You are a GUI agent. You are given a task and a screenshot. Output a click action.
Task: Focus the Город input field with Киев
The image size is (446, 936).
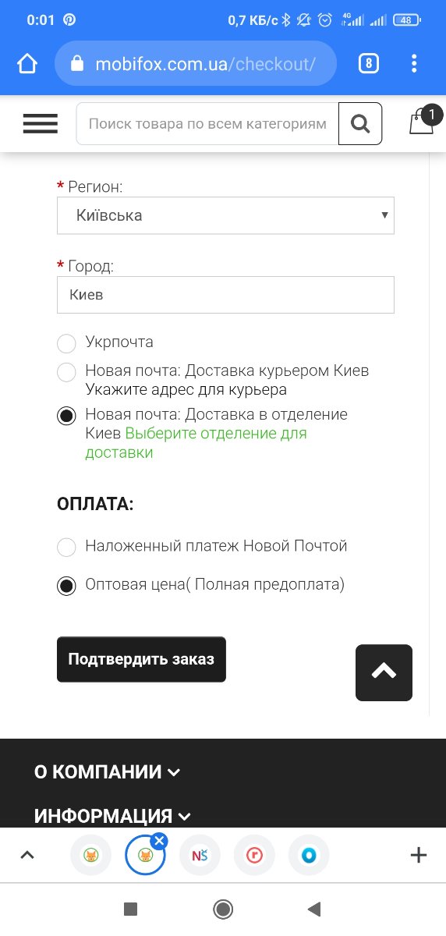coord(225,295)
